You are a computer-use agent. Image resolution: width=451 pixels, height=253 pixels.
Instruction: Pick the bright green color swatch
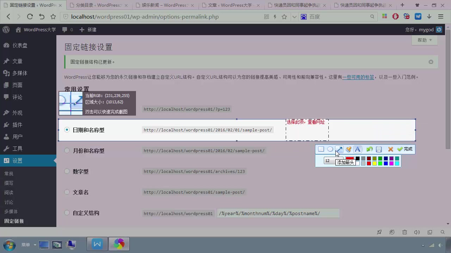point(380,163)
